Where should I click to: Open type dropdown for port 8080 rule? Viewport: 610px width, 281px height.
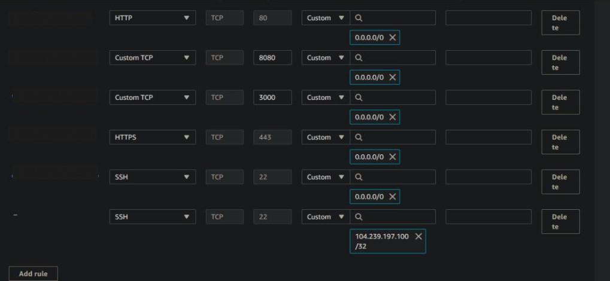152,58
